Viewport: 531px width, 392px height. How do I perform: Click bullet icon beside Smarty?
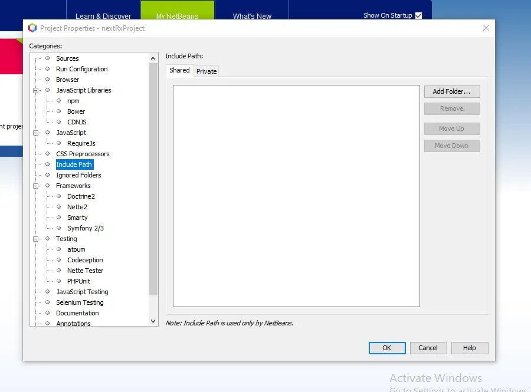point(58,217)
